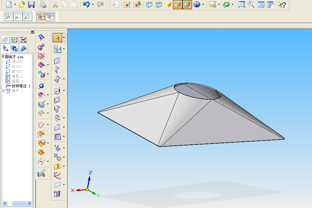Viewport: 312px width, 208px height.
Task: Save the file with floppy icon
Action: (x=32, y=4)
